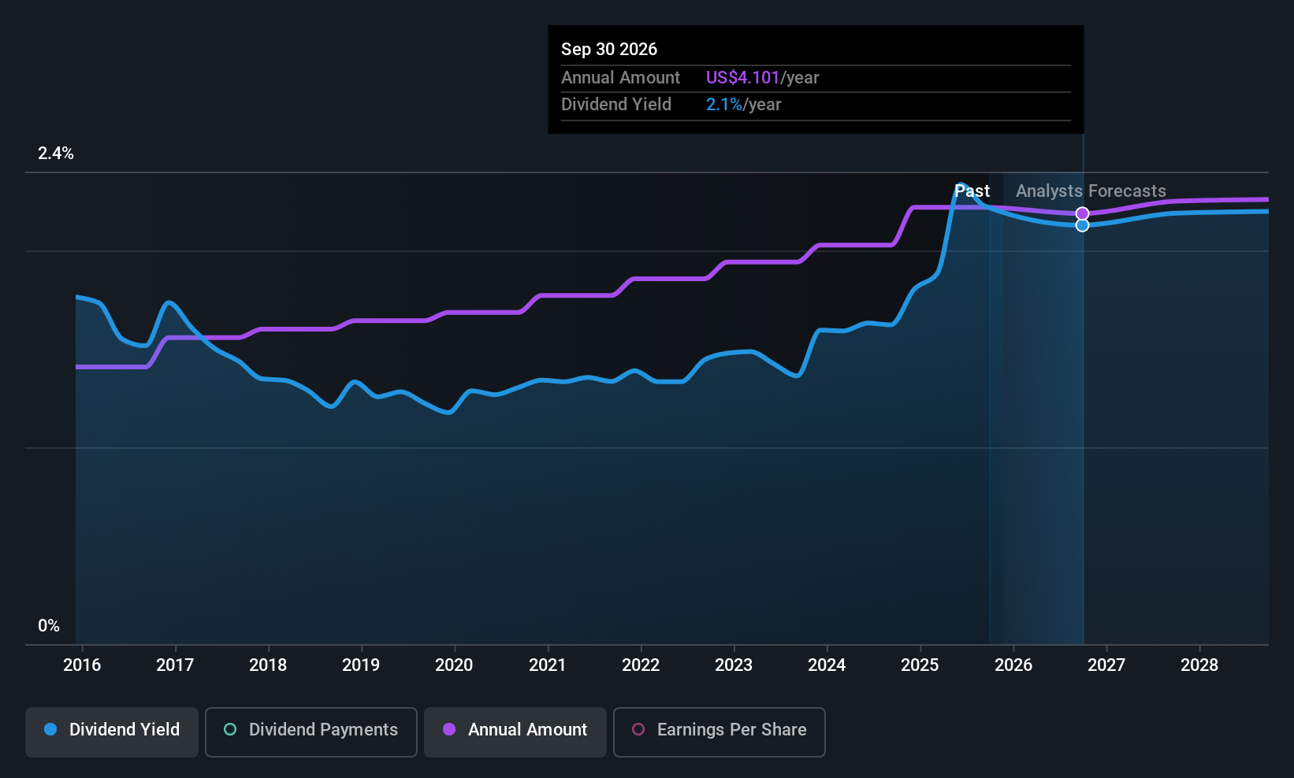Enable the Earnings Per Share series
Screen dimensions: 1294x778
[x=719, y=731]
